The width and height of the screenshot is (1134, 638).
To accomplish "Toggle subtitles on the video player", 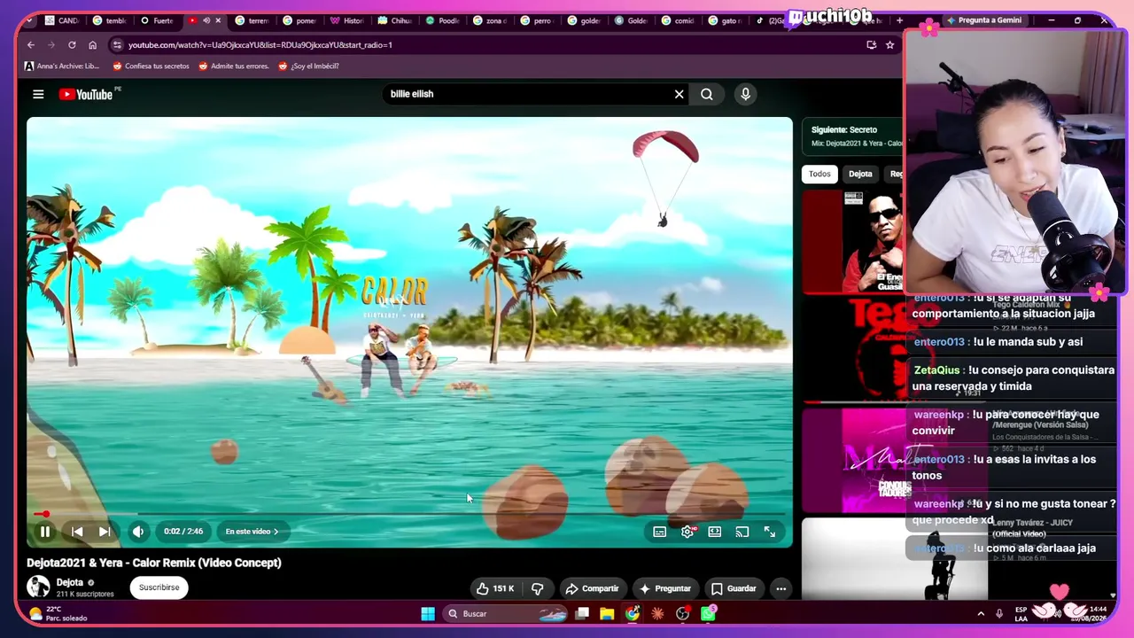I will tap(660, 532).
